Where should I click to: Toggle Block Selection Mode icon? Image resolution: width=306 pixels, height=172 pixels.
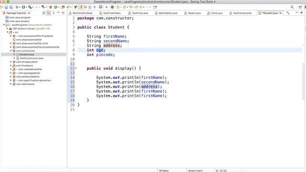[x=90, y=7]
